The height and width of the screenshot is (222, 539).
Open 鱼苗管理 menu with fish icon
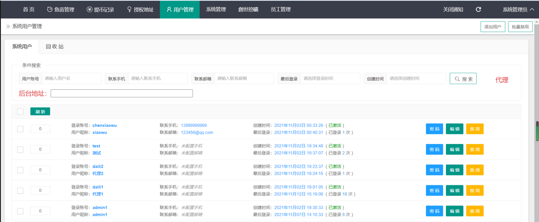coord(61,10)
